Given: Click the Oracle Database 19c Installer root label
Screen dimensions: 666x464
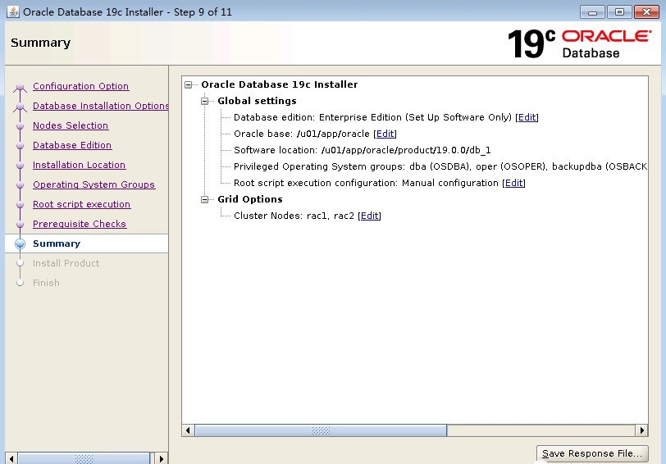Looking at the screenshot, I should point(279,84).
